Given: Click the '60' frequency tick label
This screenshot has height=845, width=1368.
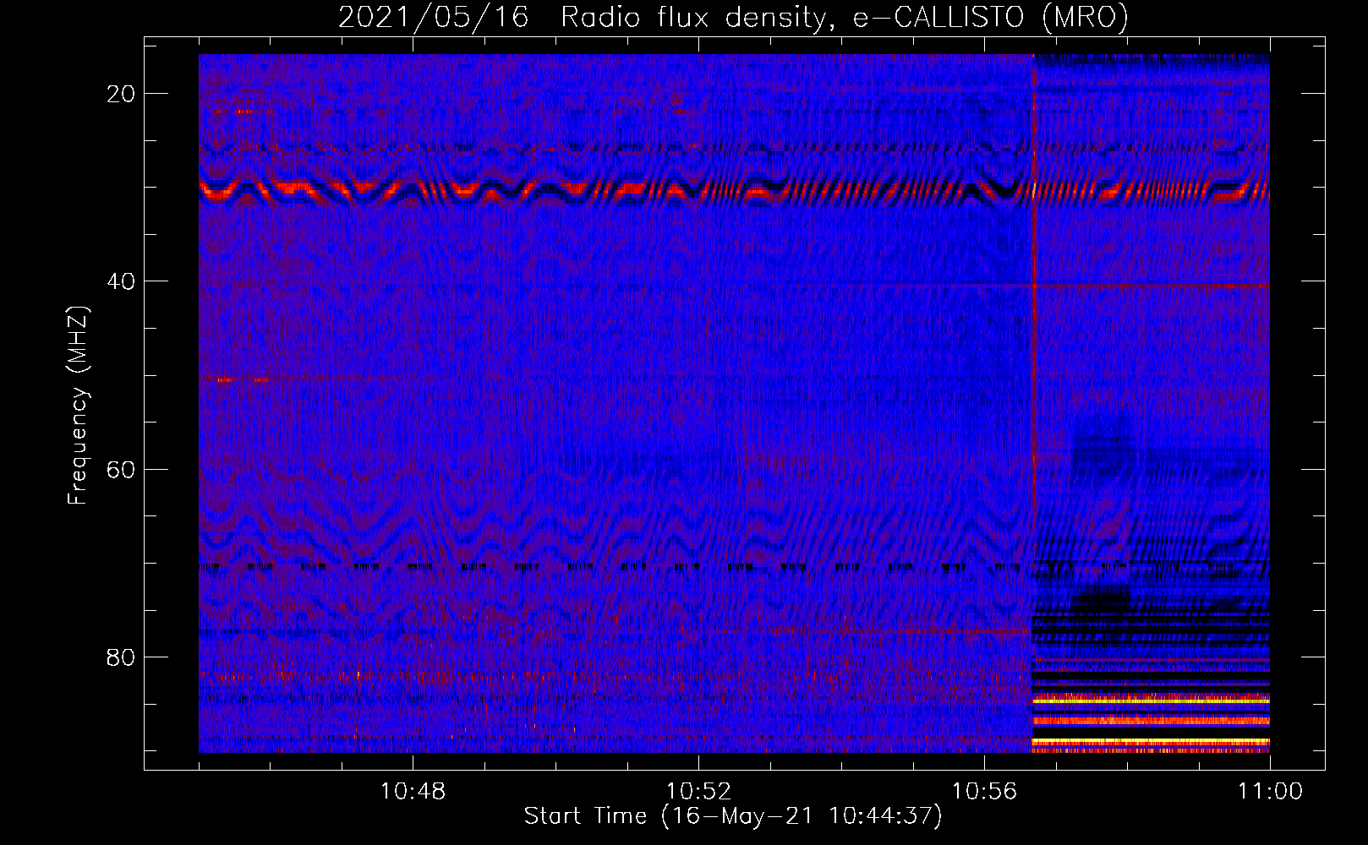Looking at the screenshot, I should click(121, 470).
